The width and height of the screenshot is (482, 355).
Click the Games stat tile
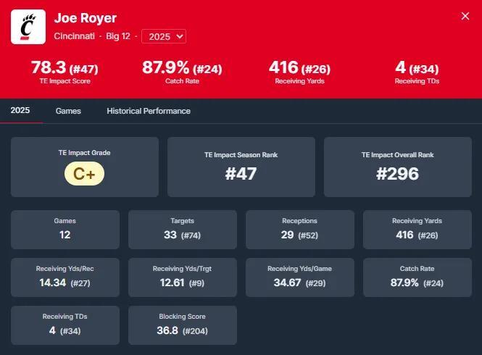click(65, 229)
